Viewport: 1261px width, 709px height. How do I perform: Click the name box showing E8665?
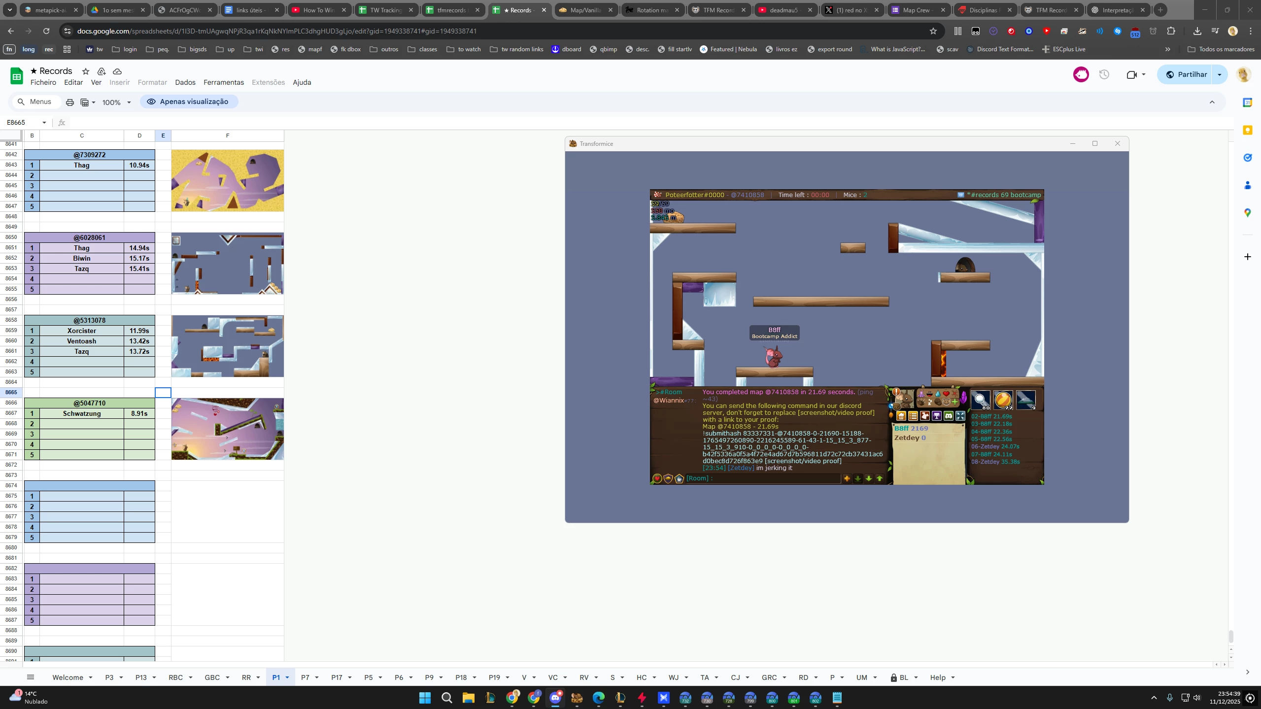23,123
